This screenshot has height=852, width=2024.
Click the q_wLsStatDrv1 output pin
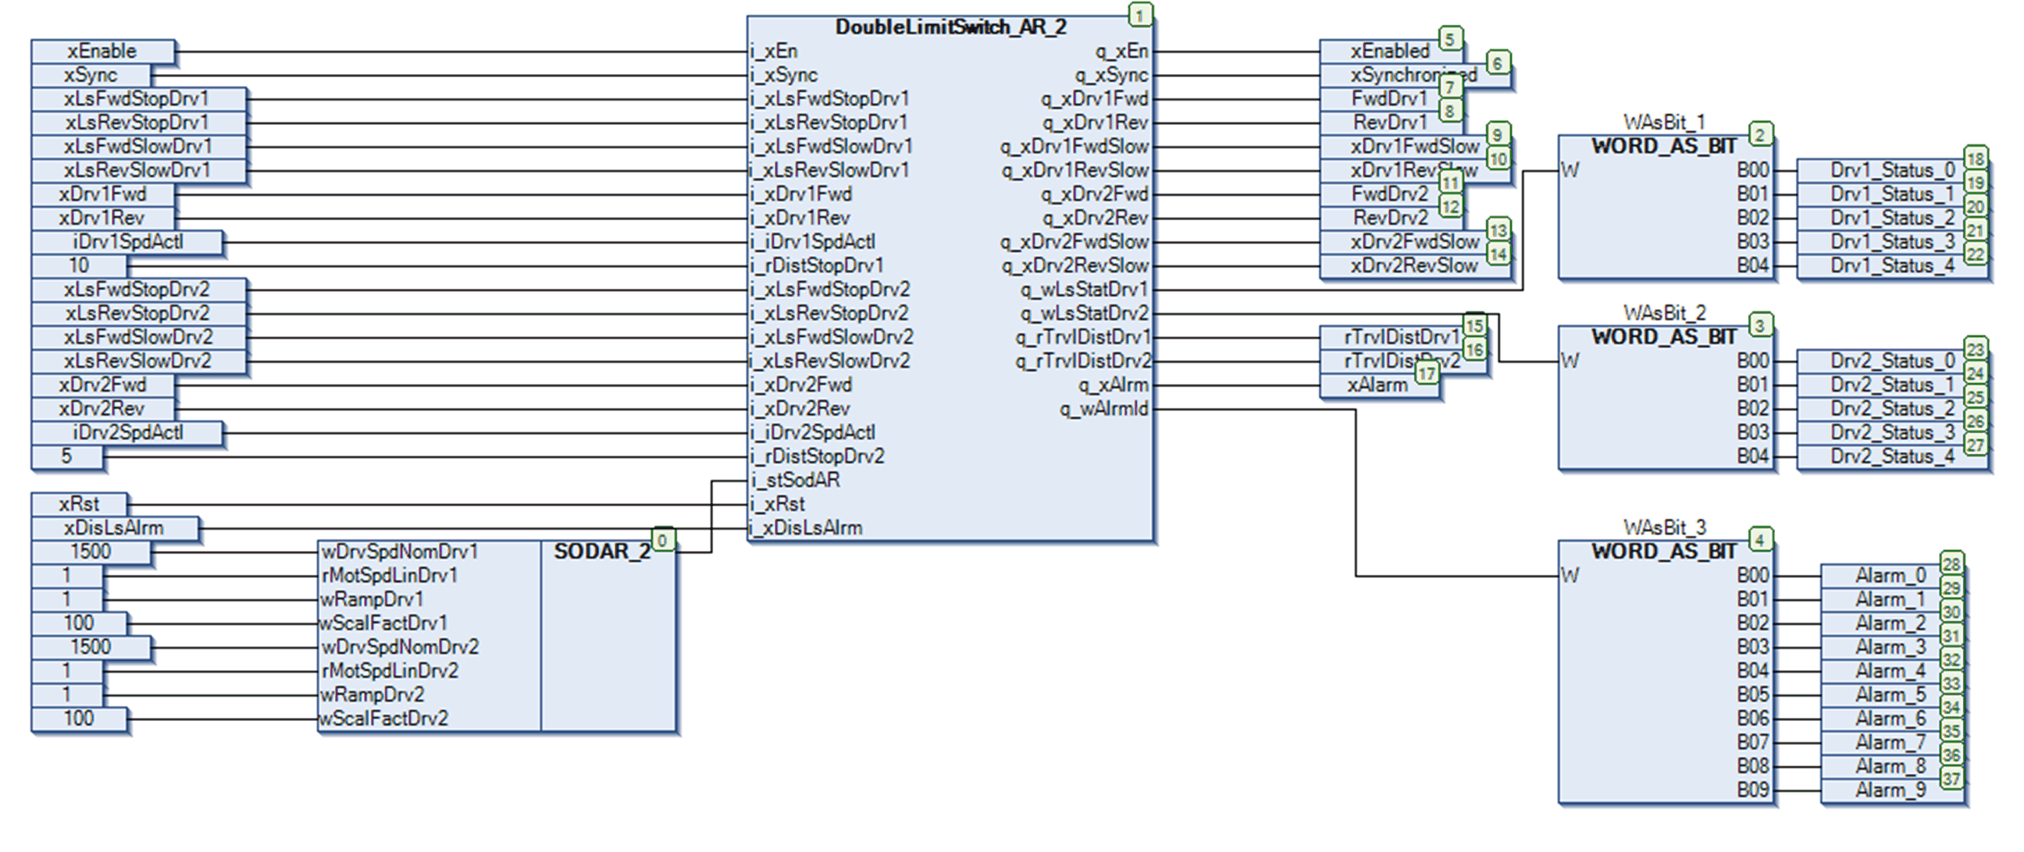[1085, 289]
